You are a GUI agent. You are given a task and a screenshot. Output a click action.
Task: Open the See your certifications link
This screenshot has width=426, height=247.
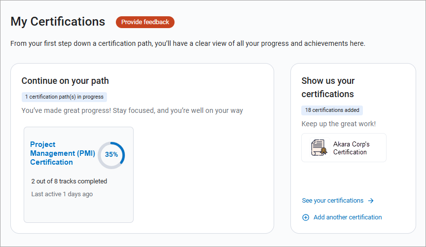pyautogui.click(x=333, y=201)
